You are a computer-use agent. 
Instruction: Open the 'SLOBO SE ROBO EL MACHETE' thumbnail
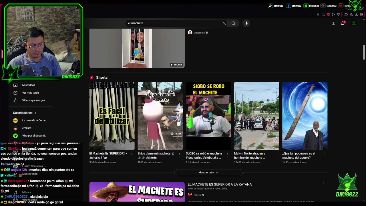[208, 116]
